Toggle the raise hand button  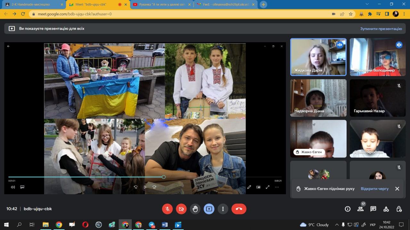[x=195, y=209]
